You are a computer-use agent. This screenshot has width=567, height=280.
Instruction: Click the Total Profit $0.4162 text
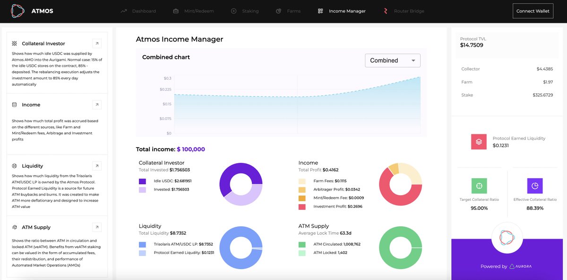318,170
